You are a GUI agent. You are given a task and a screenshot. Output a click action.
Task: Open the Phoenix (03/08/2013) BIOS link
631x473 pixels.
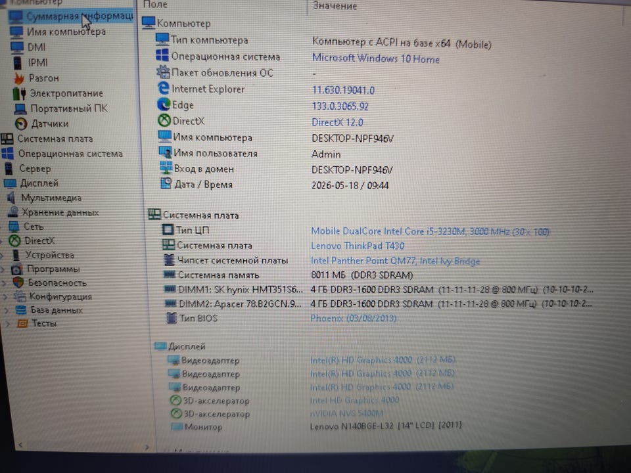coord(354,318)
